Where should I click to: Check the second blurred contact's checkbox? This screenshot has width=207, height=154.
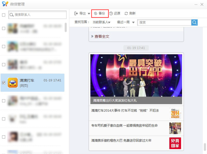pos(4,47)
